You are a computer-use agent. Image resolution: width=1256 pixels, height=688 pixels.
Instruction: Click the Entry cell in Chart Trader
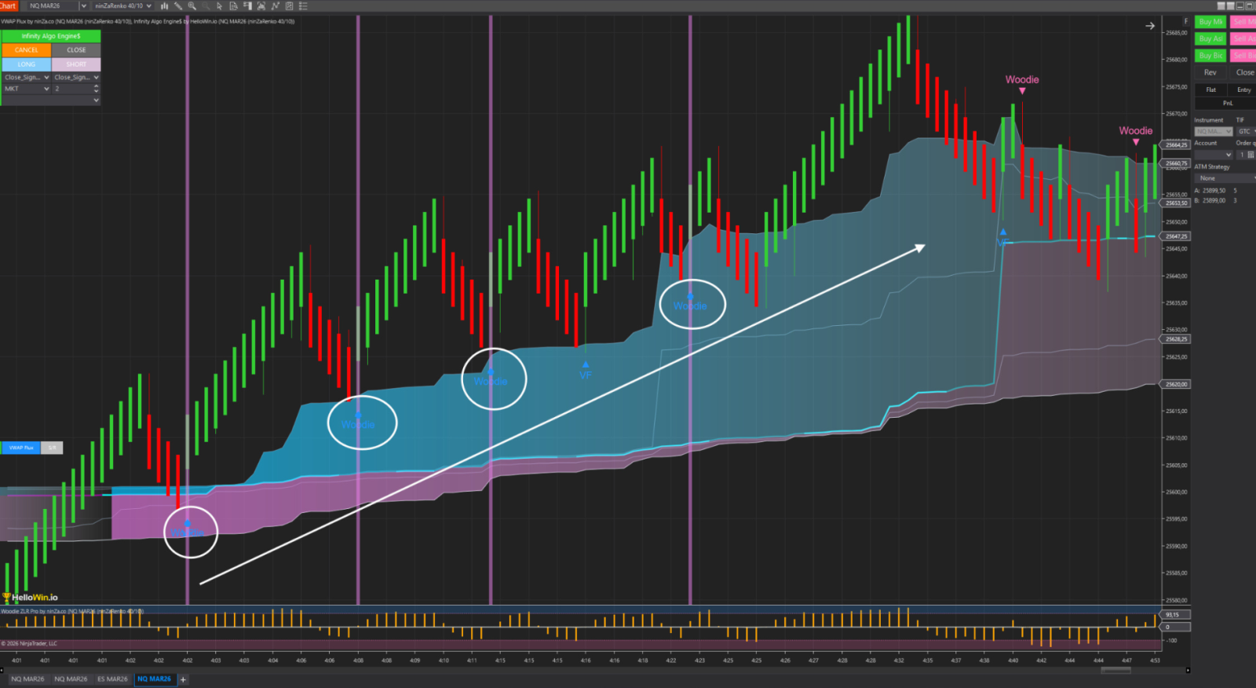[x=1243, y=90]
